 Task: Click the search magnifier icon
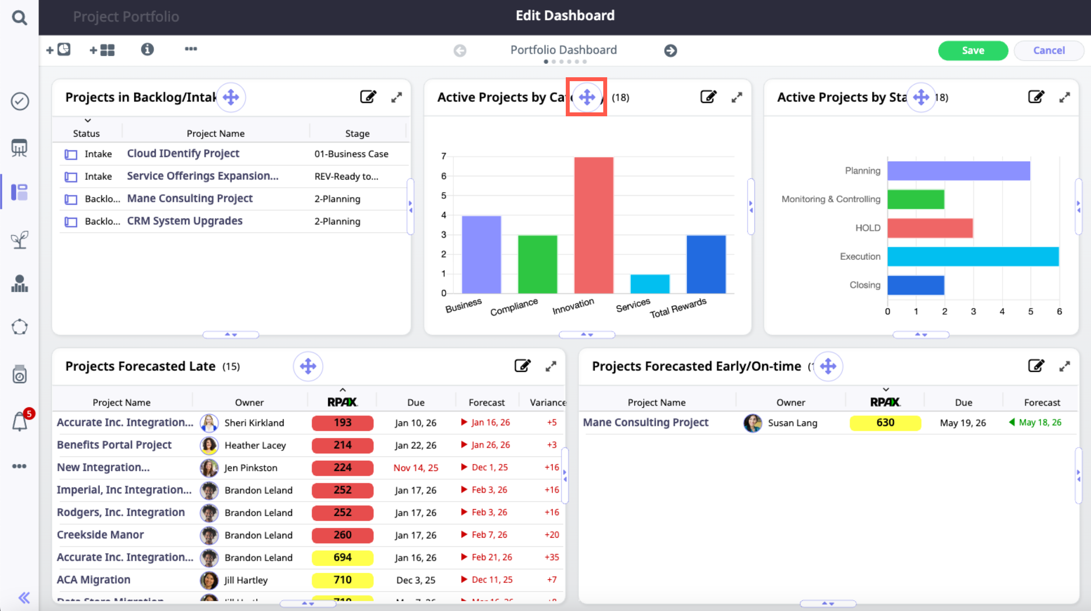[x=19, y=18]
